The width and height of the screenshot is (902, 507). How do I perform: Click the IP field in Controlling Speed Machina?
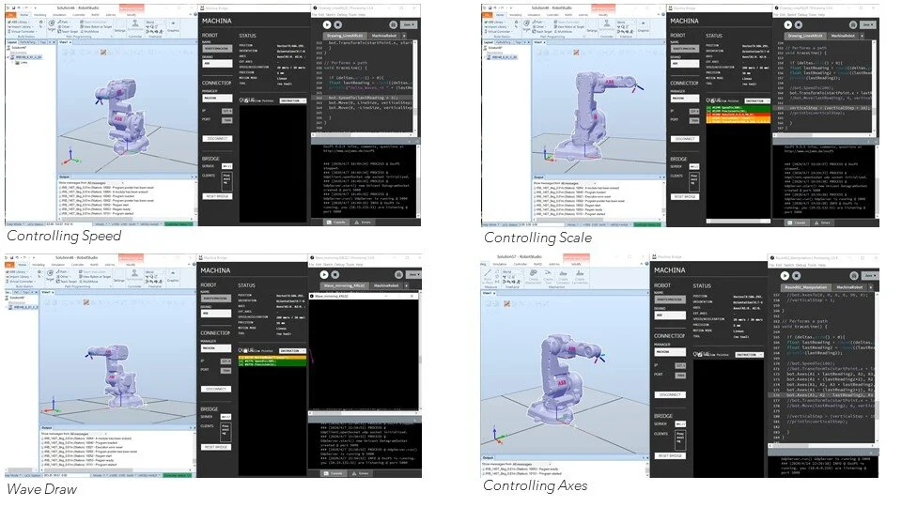[x=227, y=111]
